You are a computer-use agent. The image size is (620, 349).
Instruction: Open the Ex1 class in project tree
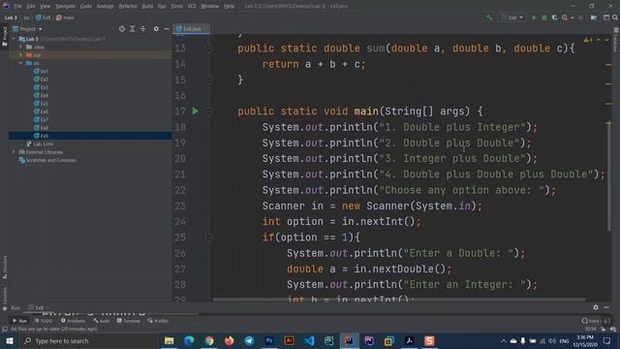tap(41, 71)
